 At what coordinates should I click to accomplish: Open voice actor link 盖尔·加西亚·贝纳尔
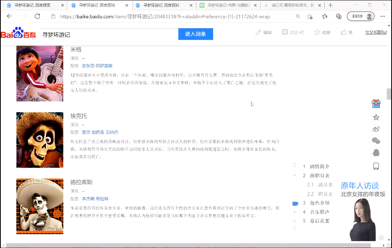click(x=100, y=132)
